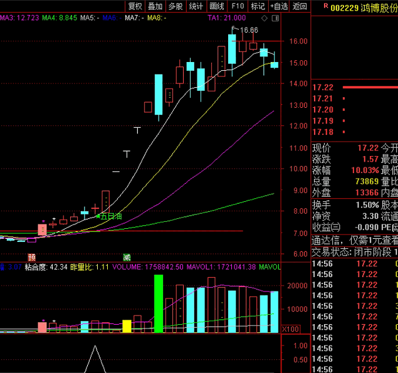398x373 pixels.
Task: Toggle the panel layout icon above chart
Action: [275, 18]
